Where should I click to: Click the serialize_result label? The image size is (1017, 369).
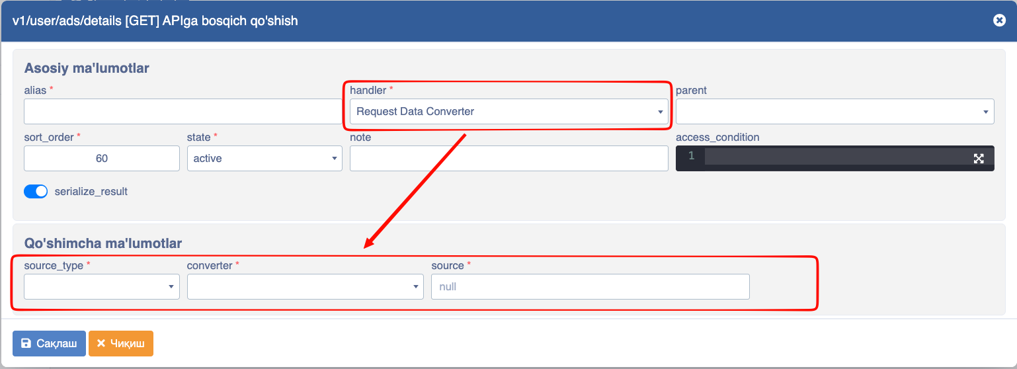(91, 191)
